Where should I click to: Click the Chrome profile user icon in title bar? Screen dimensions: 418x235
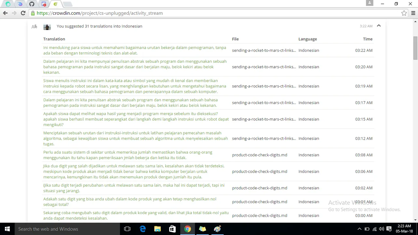(369, 3)
